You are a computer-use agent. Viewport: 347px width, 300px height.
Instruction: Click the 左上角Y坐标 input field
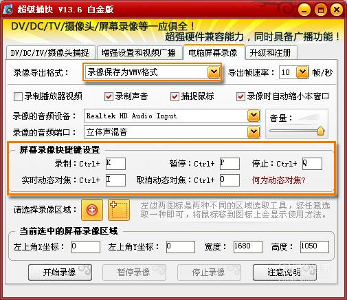tap(181, 247)
